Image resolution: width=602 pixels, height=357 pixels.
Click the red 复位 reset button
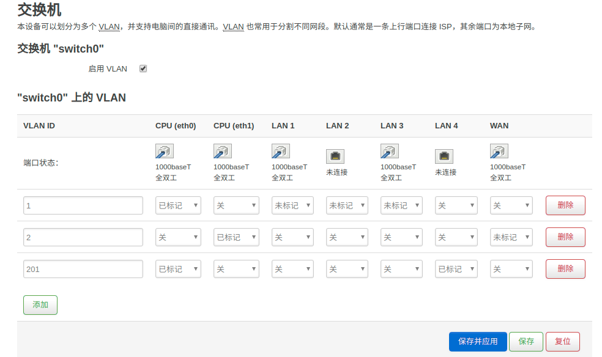563,342
